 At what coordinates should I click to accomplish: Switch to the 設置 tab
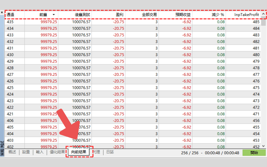pyautogui.click(x=26, y=152)
